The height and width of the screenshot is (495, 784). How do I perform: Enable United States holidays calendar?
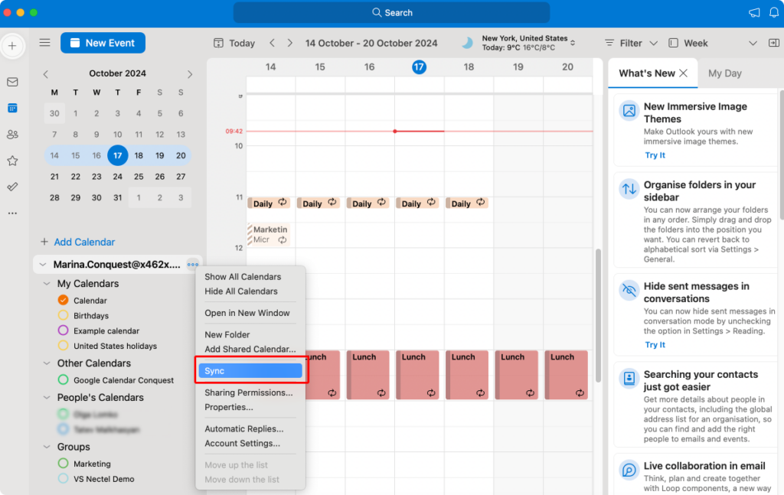63,345
